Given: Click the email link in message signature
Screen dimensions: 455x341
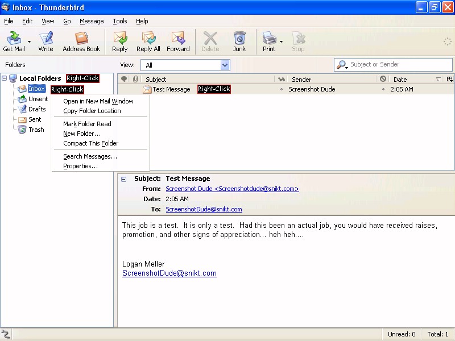Looking at the screenshot, I should [169, 273].
